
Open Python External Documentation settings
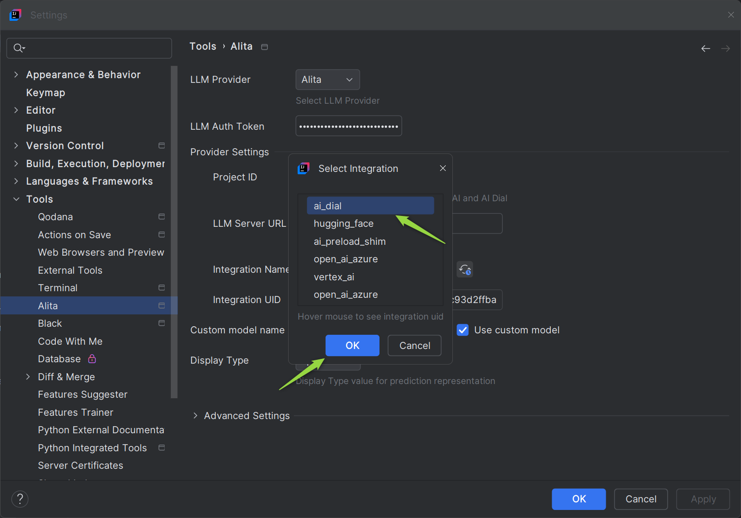(101, 429)
